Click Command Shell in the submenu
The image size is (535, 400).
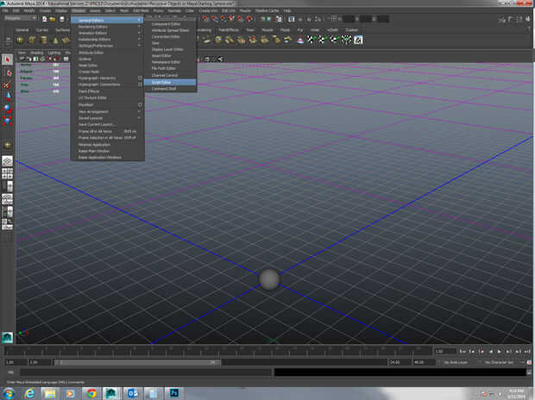point(164,88)
